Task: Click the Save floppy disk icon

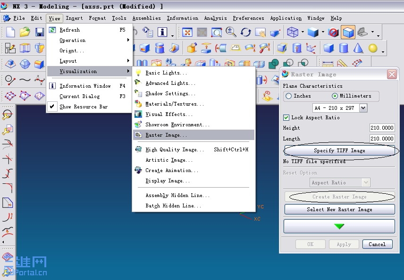Action: 40,32
